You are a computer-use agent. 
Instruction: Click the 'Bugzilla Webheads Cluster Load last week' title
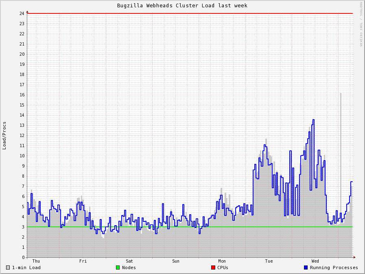(182, 6)
